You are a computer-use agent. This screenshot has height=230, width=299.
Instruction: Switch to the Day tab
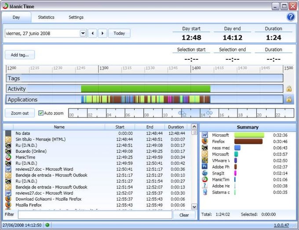coord(16,17)
